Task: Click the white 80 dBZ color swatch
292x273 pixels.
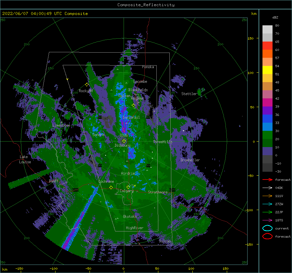Action: (x=267, y=30)
